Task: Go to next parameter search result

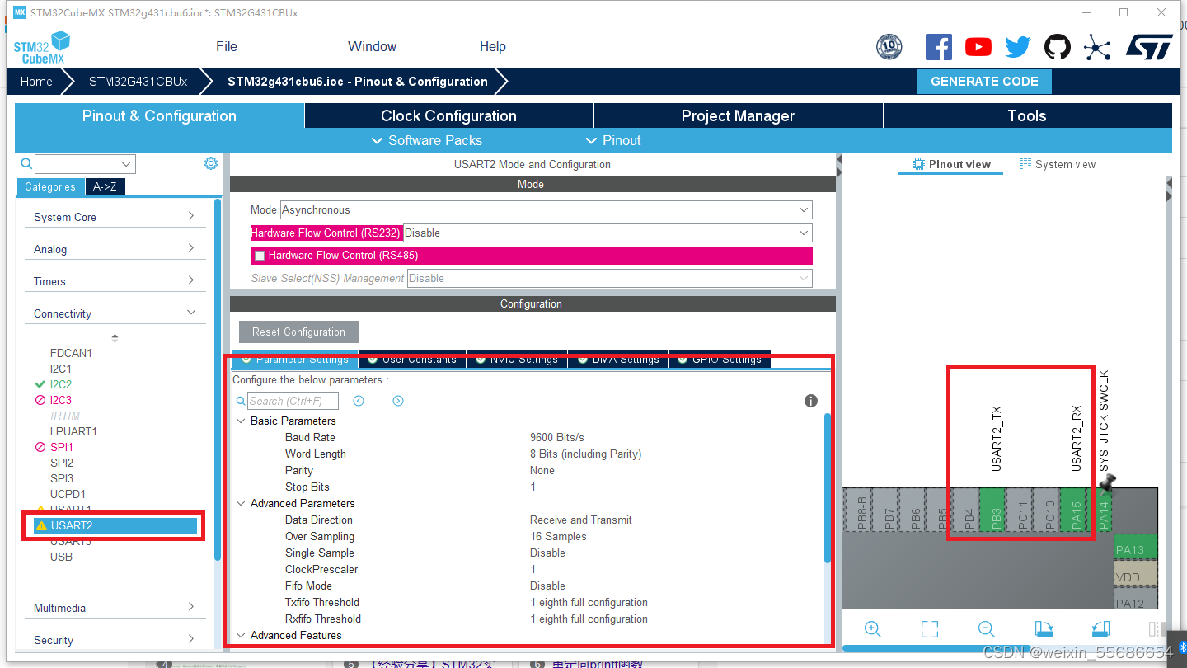Action: [398, 401]
